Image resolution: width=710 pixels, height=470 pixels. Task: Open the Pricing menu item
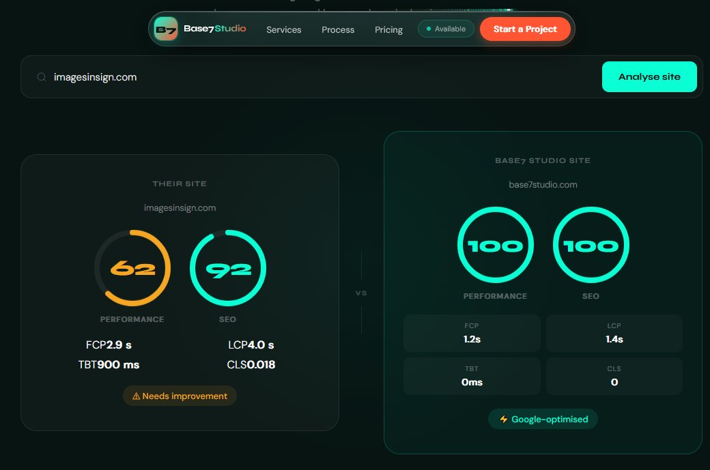(388, 29)
